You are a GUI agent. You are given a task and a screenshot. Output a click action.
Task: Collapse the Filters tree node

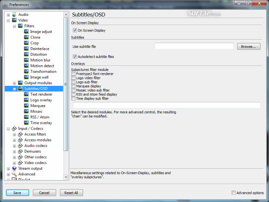15,26
